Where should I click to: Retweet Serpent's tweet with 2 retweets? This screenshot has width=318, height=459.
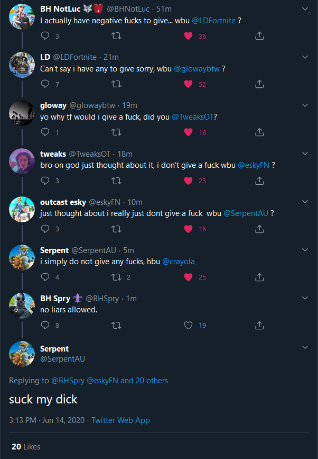click(117, 277)
